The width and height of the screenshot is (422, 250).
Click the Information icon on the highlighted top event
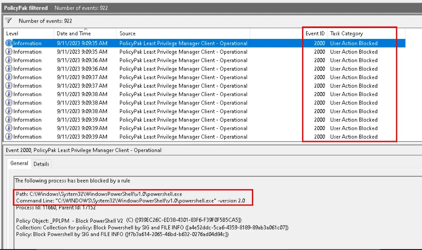click(x=9, y=43)
